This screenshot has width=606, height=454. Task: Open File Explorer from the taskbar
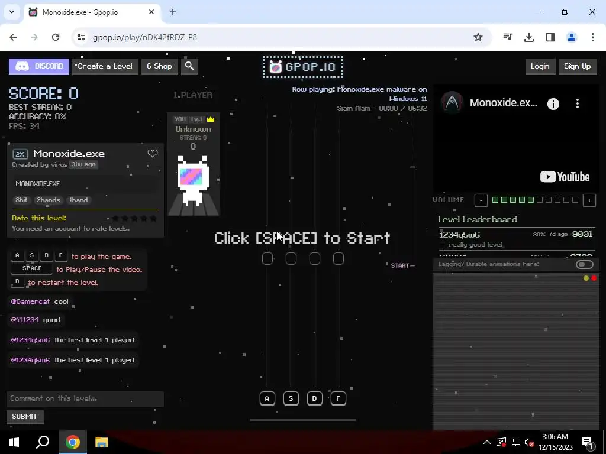[102, 442]
